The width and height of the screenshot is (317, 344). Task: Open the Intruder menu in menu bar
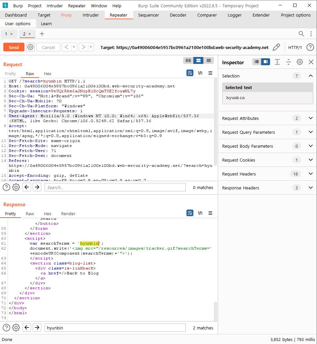(x=55, y=6)
